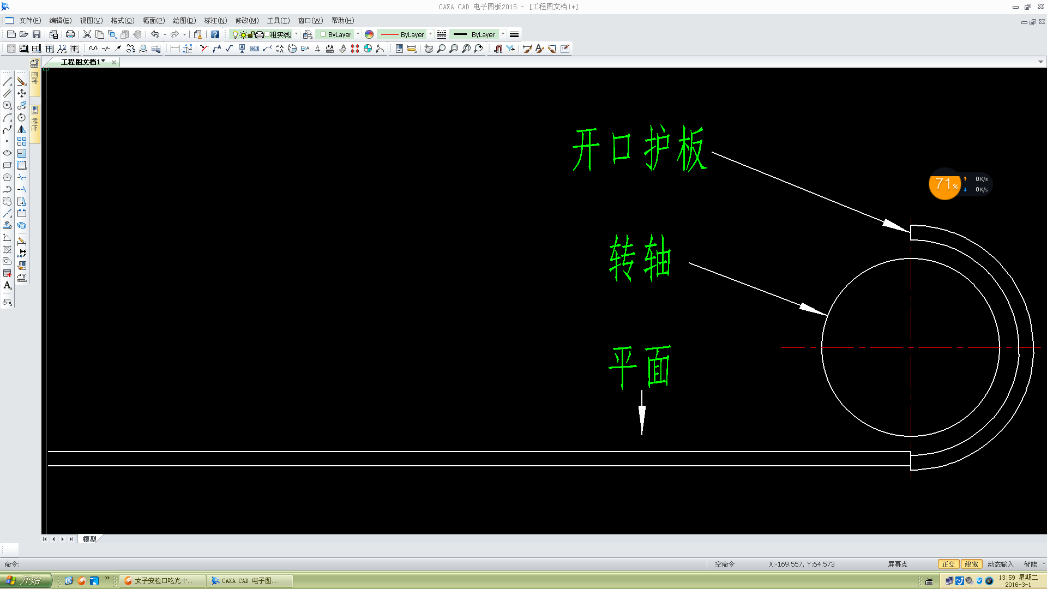Save the drawing with the floppy icon
1047x589 pixels.
(37, 34)
